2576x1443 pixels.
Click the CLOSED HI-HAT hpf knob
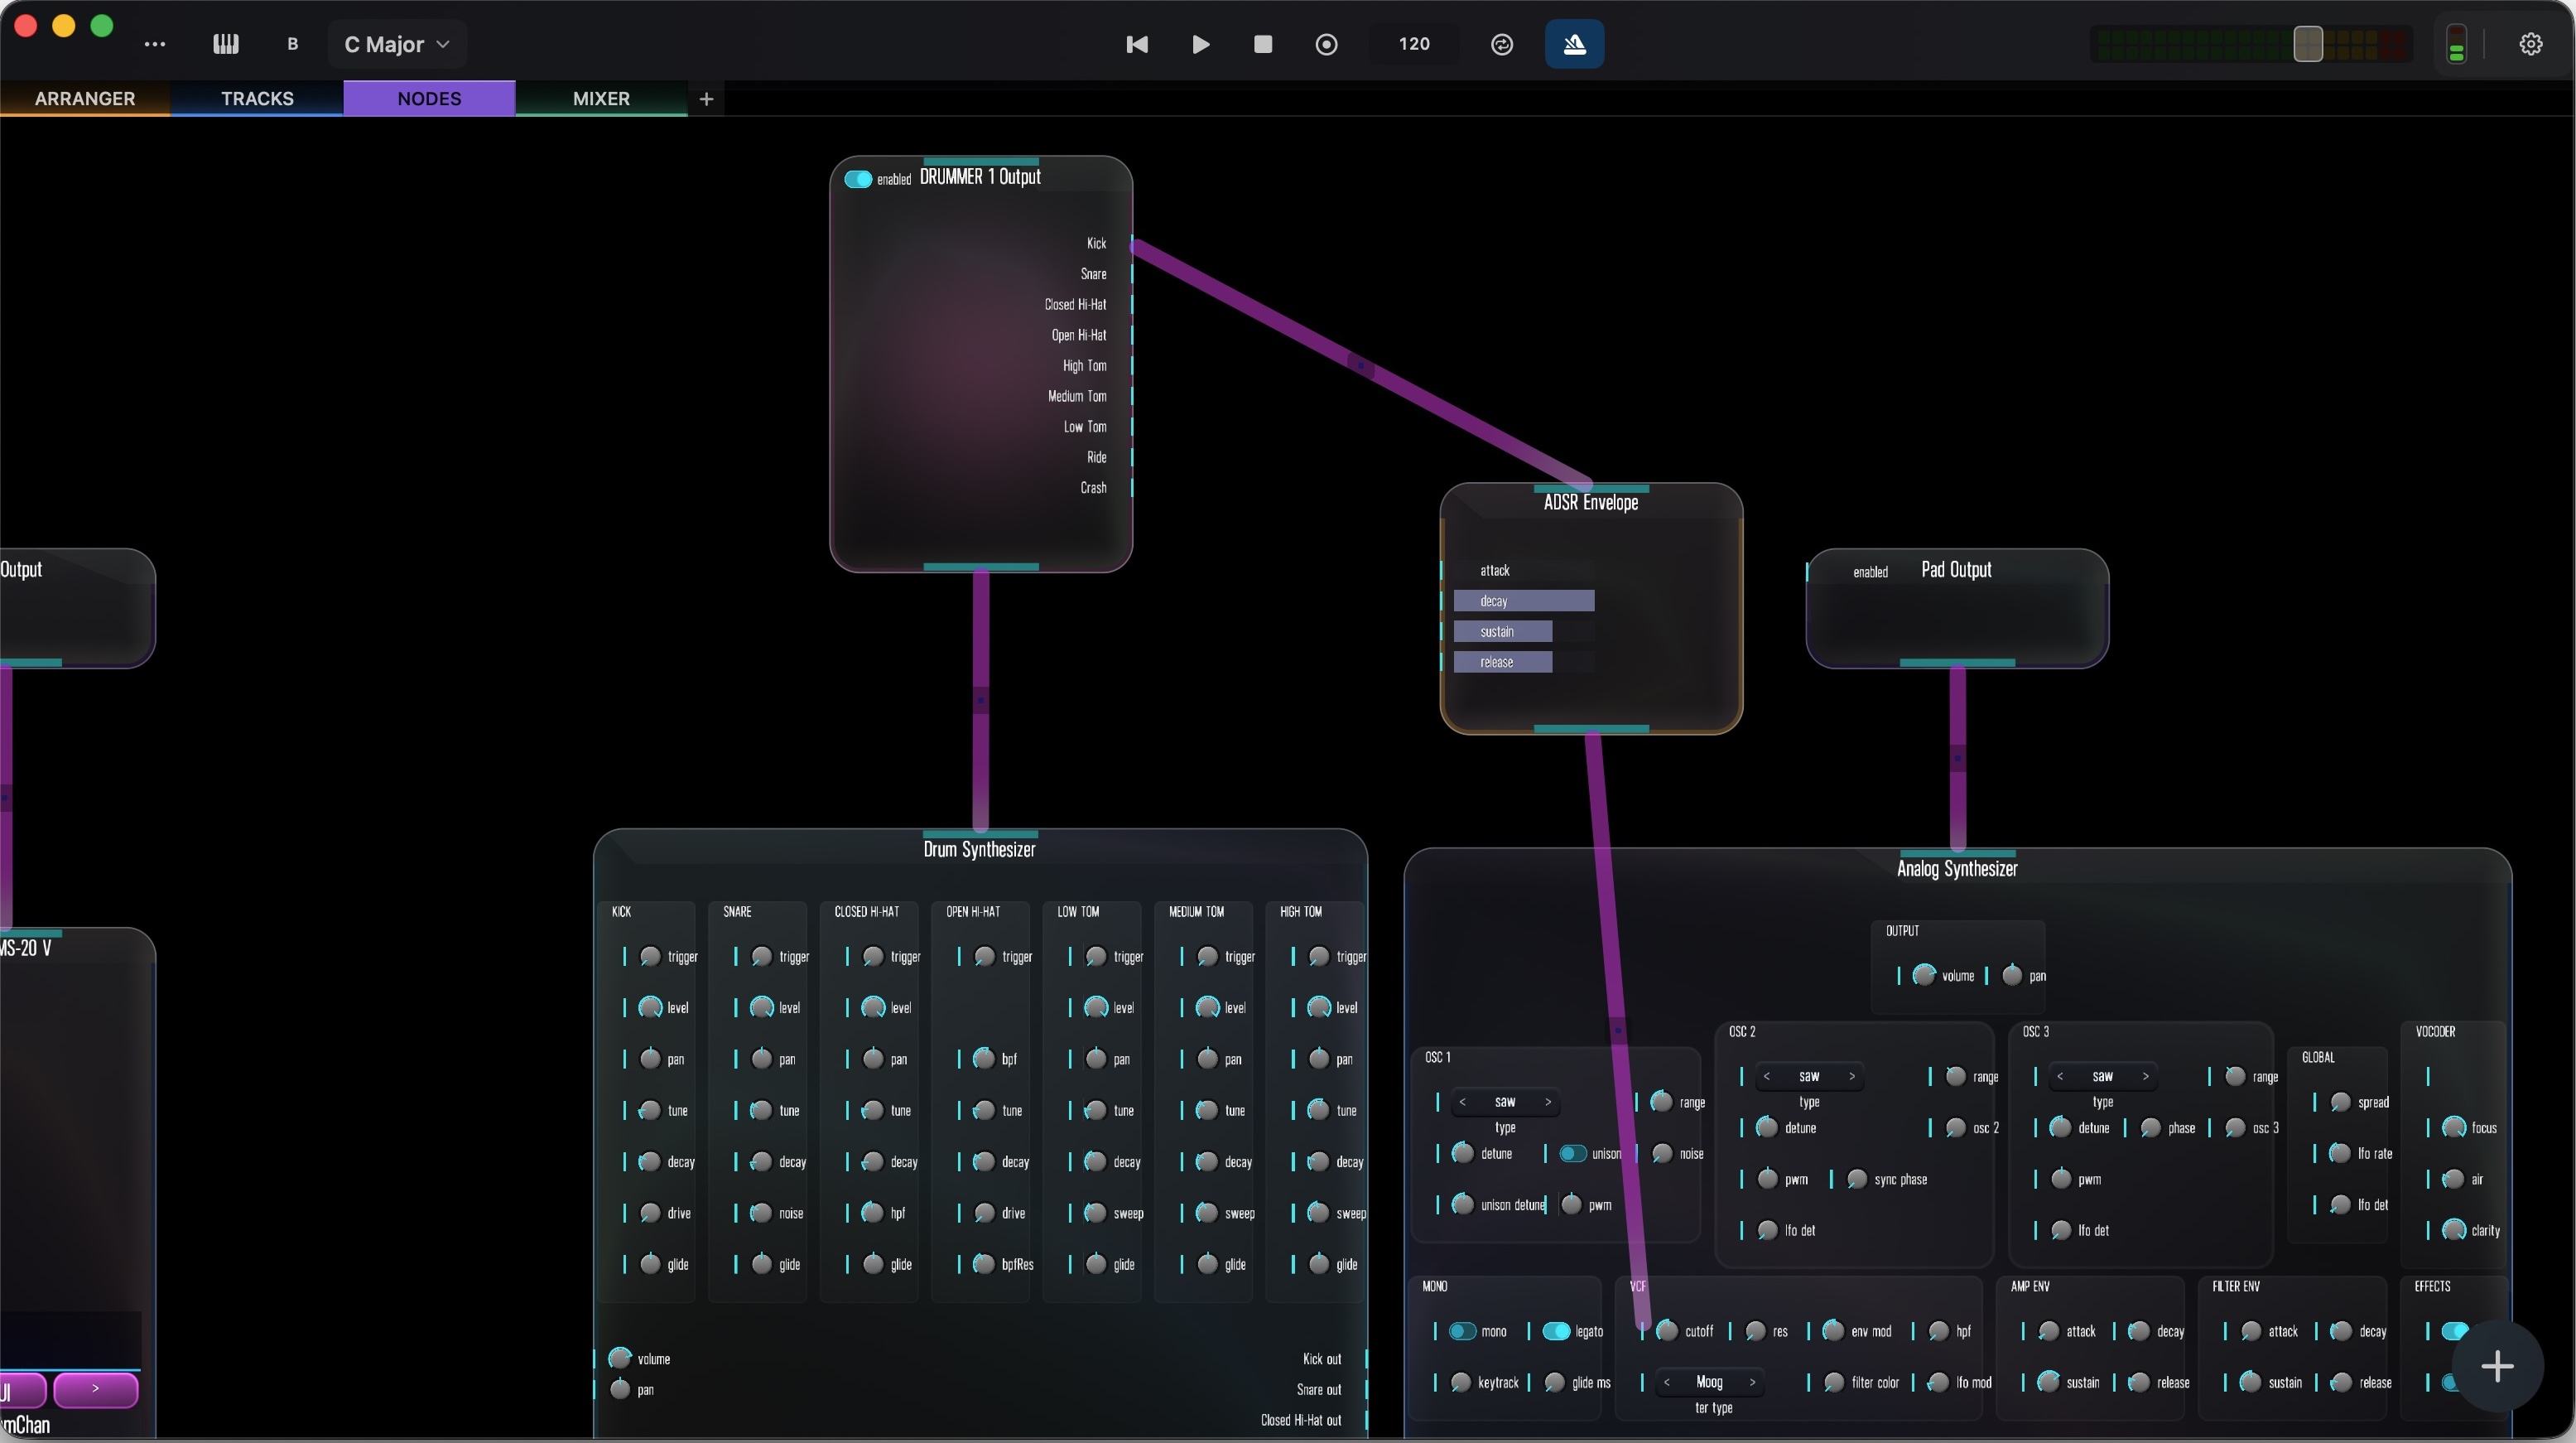click(x=872, y=1213)
